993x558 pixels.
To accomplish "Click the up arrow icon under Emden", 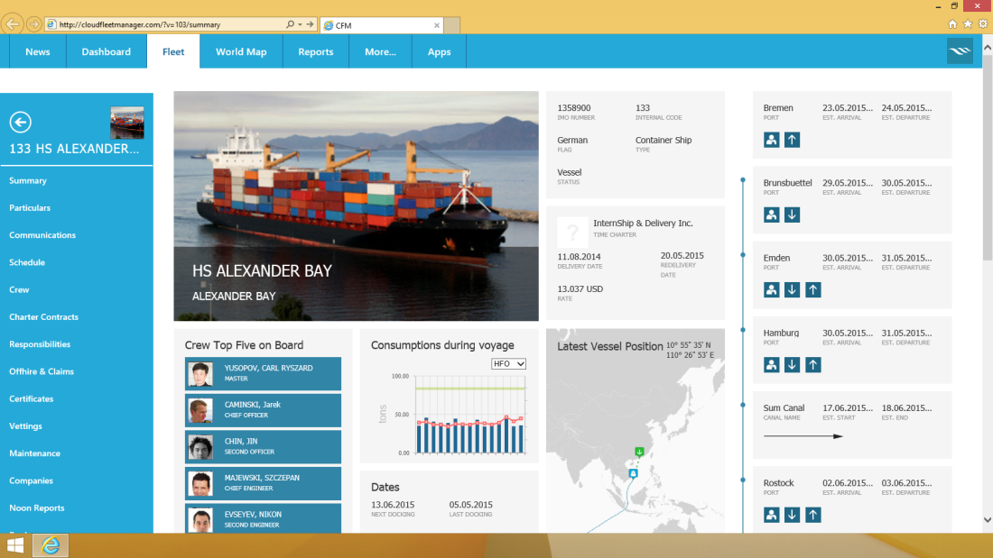I will coord(813,289).
